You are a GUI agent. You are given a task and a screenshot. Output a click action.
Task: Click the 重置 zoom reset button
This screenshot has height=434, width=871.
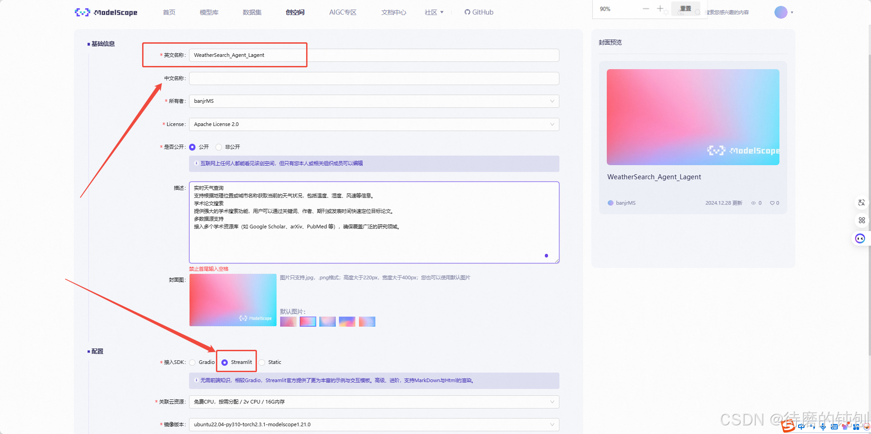(686, 9)
